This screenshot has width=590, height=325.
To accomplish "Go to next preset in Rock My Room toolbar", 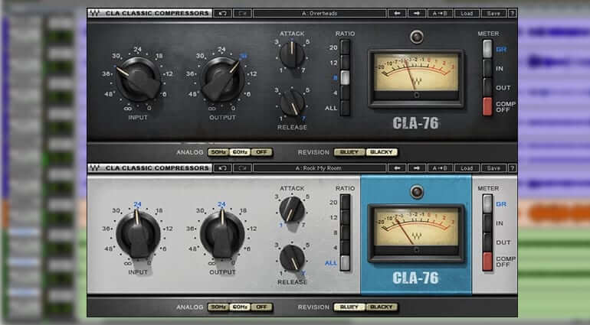I will [418, 167].
